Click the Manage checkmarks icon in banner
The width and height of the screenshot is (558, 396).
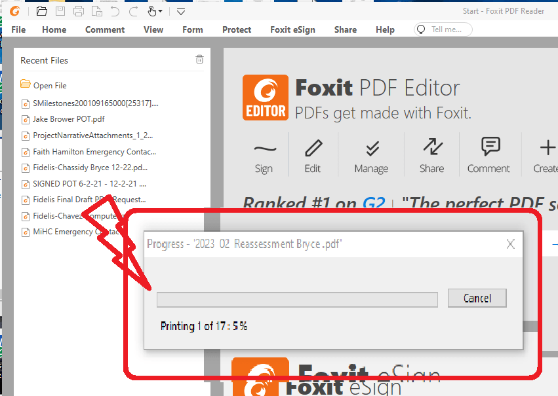pos(372,149)
